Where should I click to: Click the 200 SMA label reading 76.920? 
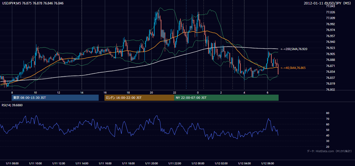(x=294, y=49)
